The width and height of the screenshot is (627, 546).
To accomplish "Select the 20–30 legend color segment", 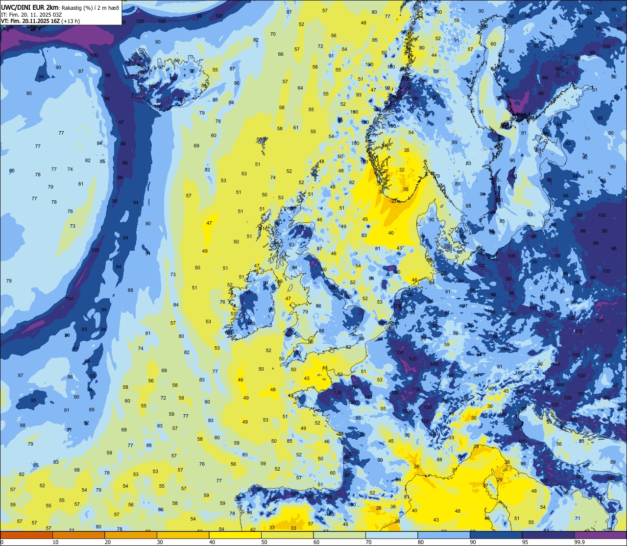I will 131,535.
